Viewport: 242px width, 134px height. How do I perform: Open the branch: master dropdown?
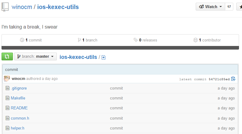pyautogui.click(x=35, y=56)
